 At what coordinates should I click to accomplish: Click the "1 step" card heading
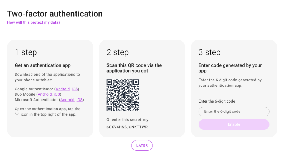(26, 52)
